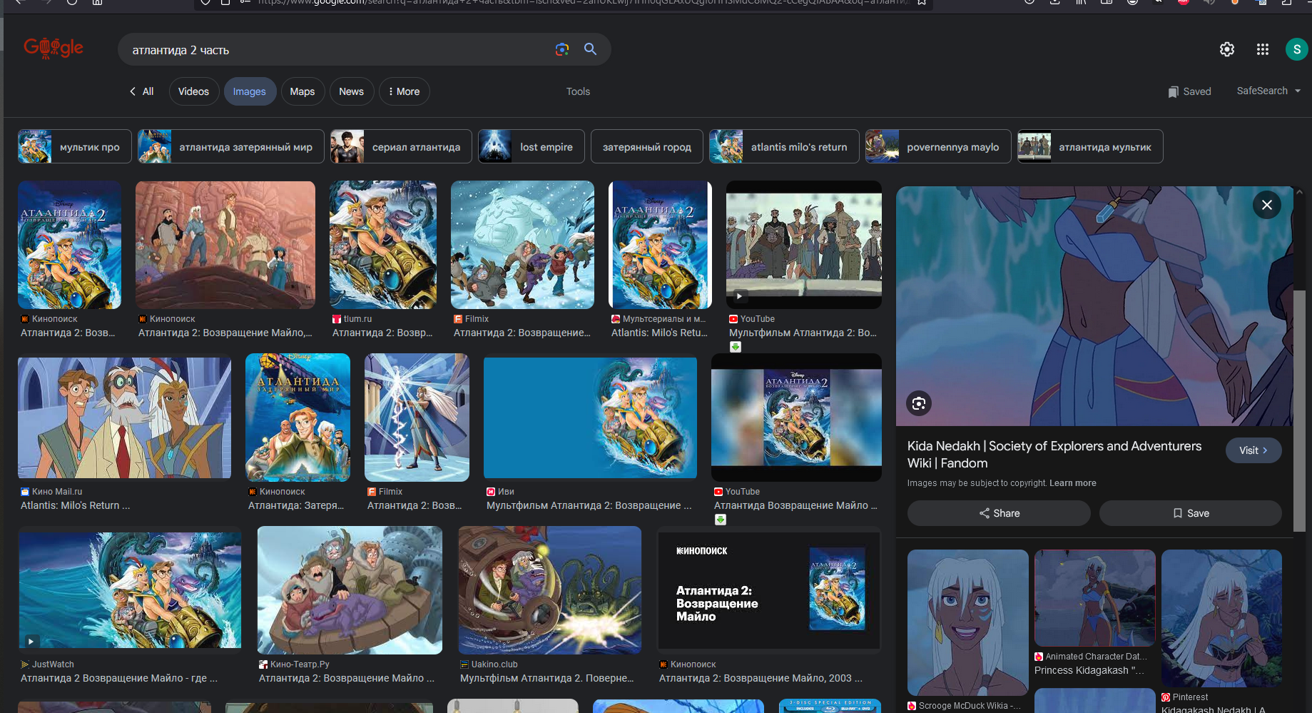Viewport: 1312px width, 713px height.
Task: Open the Кино-Театр.Ру sled scene thumbnail
Action: click(x=350, y=590)
